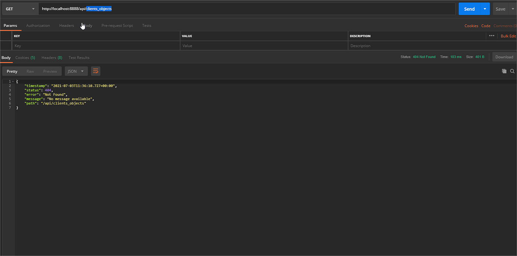
Task: Collapse line 1 of the JSON response
Action: [x=13, y=81]
